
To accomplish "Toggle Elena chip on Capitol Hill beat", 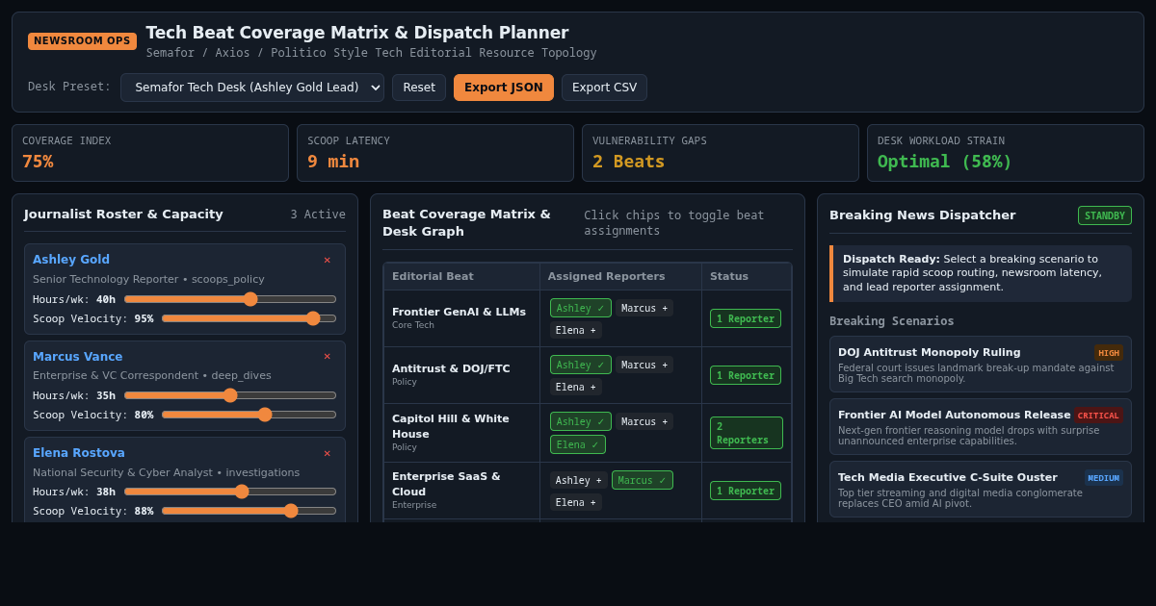I will pos(578,444).
